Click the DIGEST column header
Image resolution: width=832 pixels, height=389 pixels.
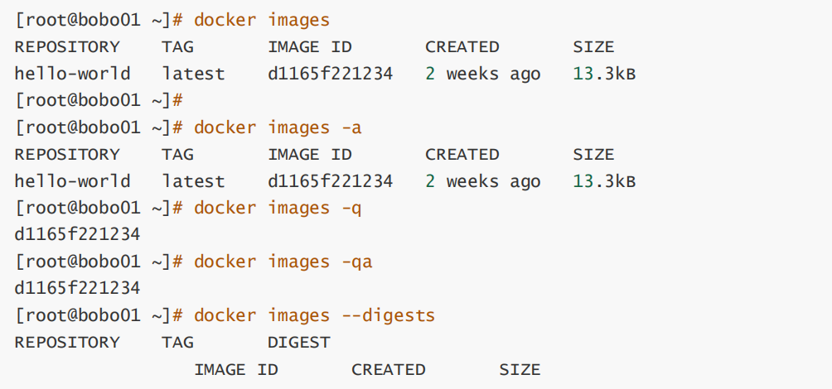tap(298, 342)
